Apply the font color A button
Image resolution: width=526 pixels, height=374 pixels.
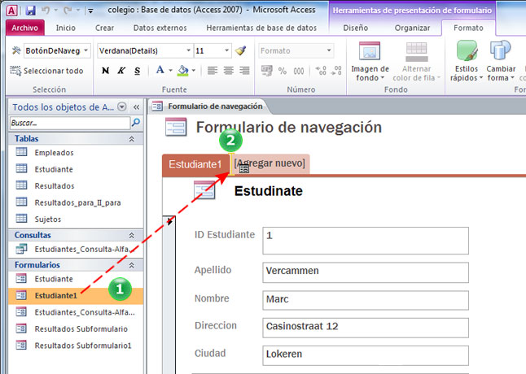click(160, 70)
